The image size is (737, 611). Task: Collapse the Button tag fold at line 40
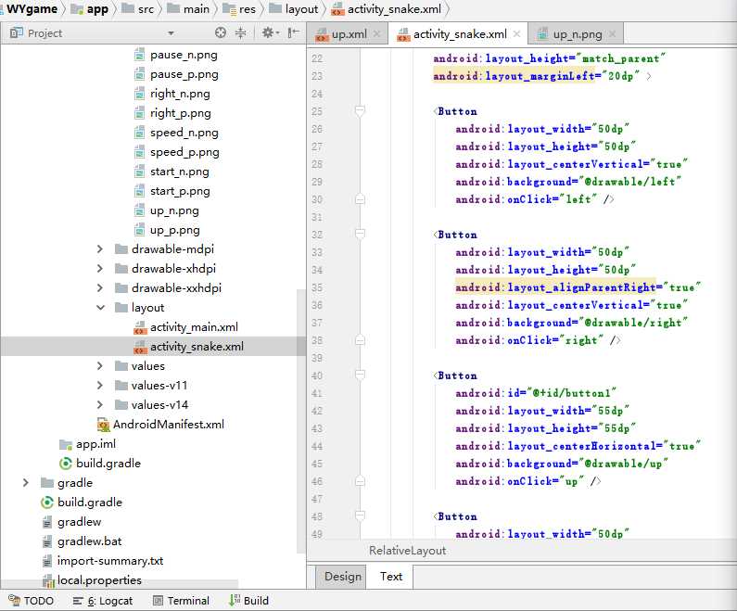pyautogui.click(x=360, y=376)
